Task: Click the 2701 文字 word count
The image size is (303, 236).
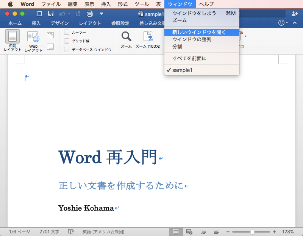Action: [49, 232]
